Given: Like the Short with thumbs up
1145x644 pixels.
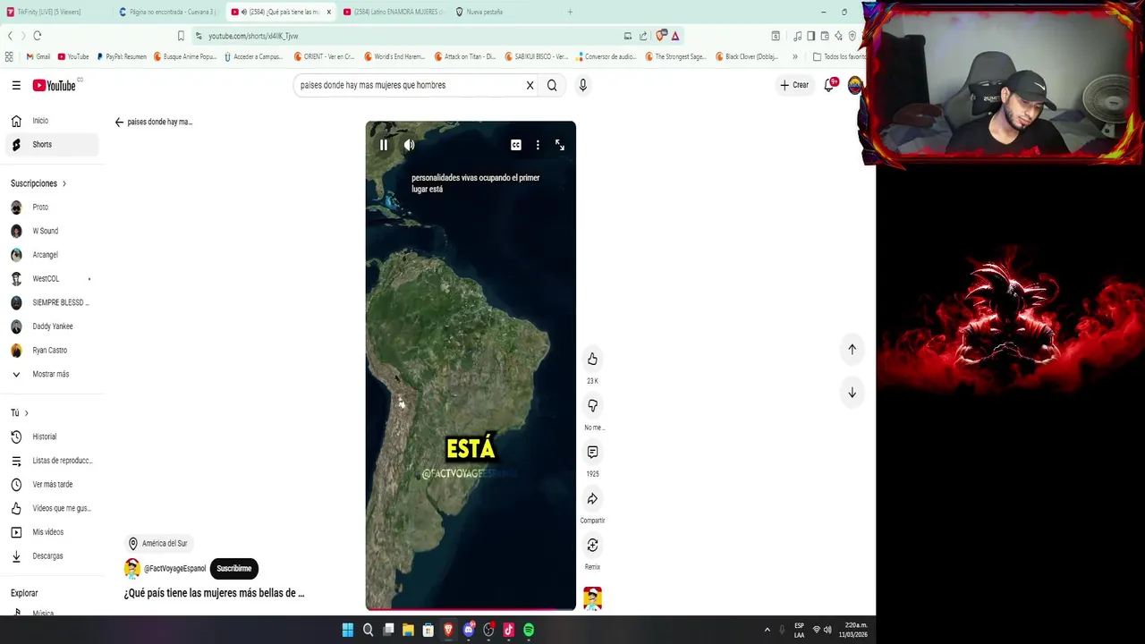Looking at the screenshot, I should pos(592,359).
